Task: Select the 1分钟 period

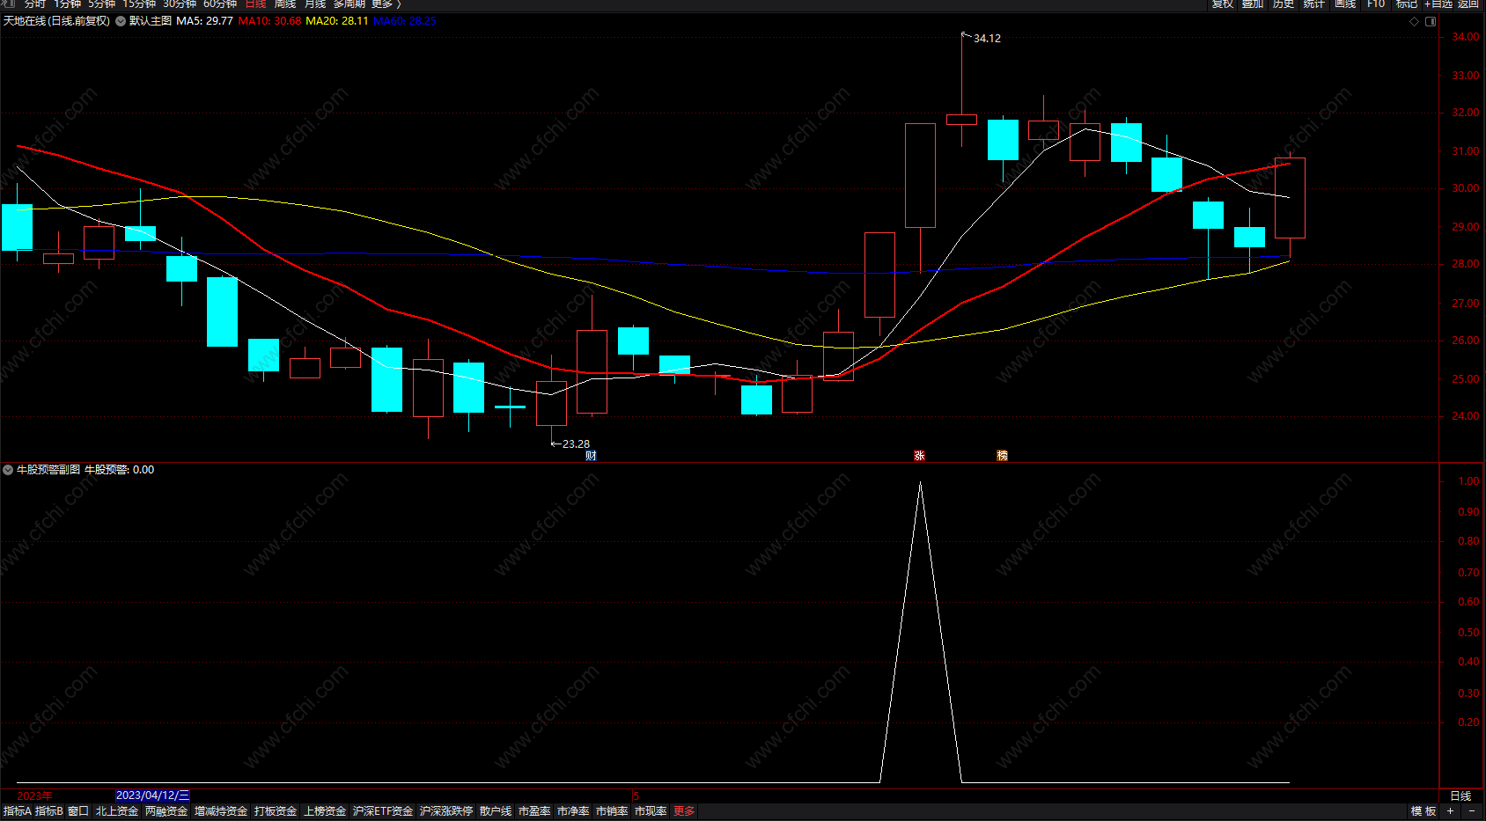Action: pyautogui.click(x=67, y=4)
